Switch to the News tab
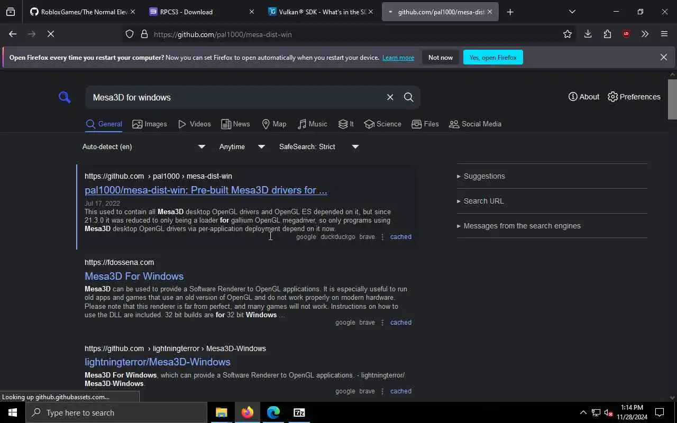Viewport: 677px width, 423px height. 235,124
